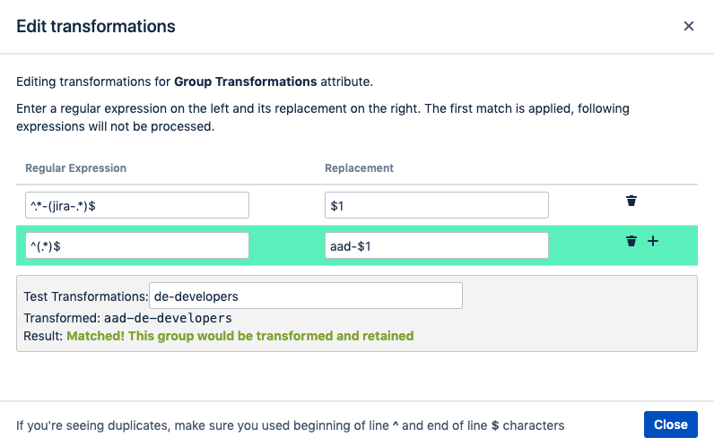Focus the aad-$1 replacement field
This screenshot has height=446, width=714.
436,245
